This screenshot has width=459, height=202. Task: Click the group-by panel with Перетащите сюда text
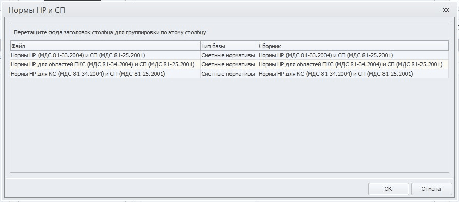click(x=229, y=32)
